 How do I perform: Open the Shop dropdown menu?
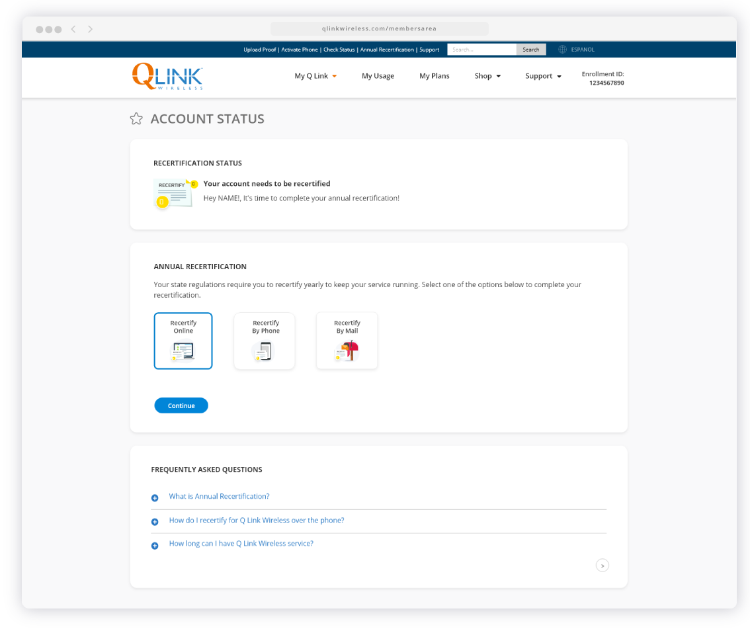click(x=487, y=76)
